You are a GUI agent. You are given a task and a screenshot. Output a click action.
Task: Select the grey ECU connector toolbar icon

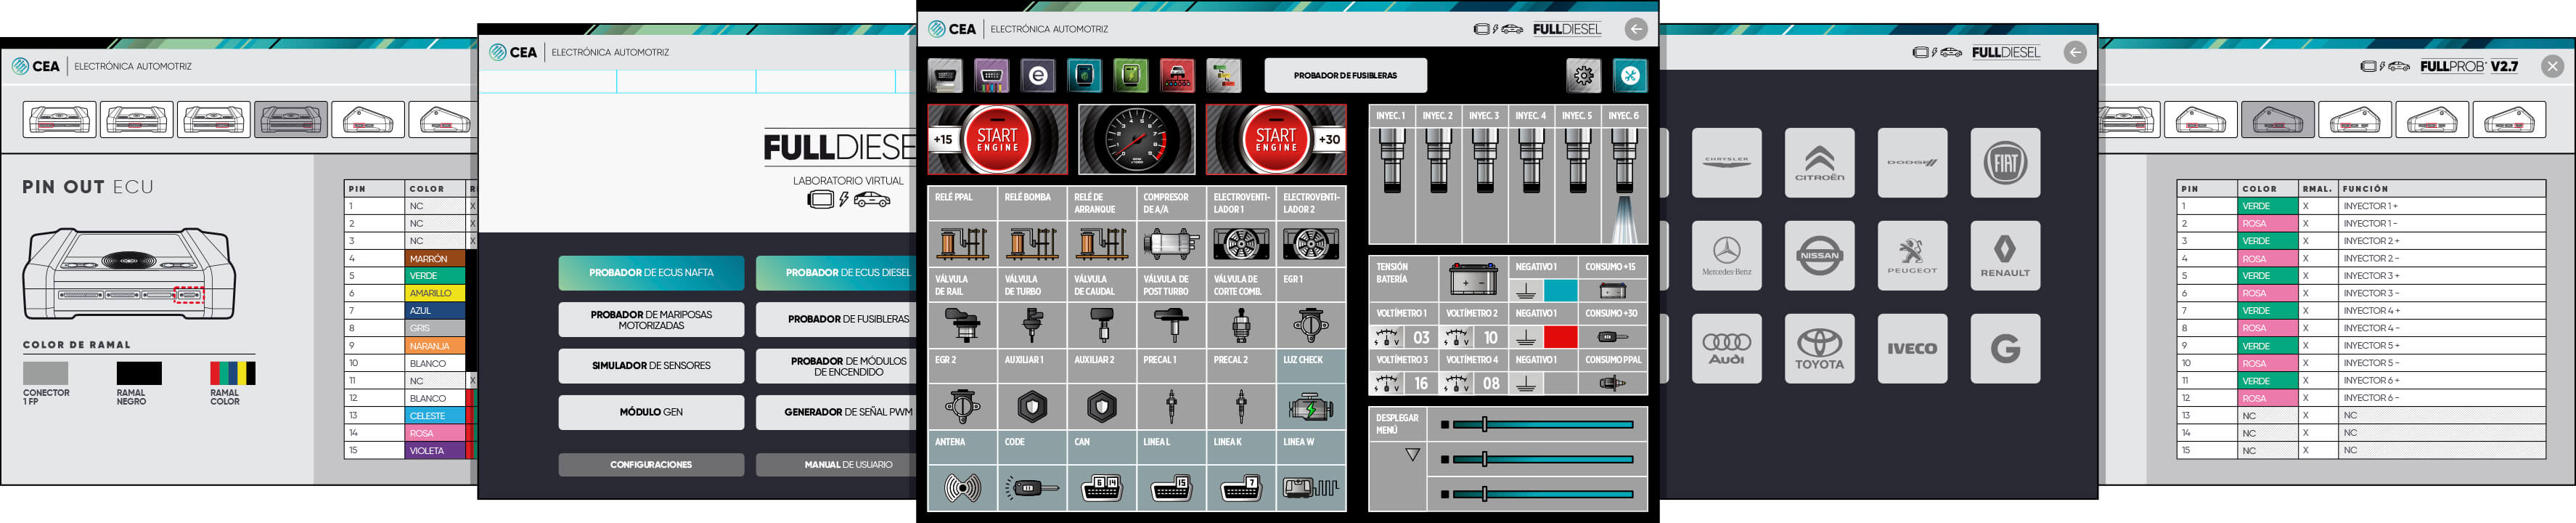pyautogui.click(x=945, y=75)
